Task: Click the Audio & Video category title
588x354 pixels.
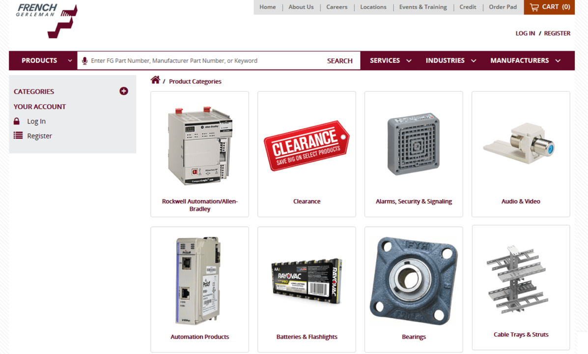Action: pyautogui.click(x=521, y=202)
